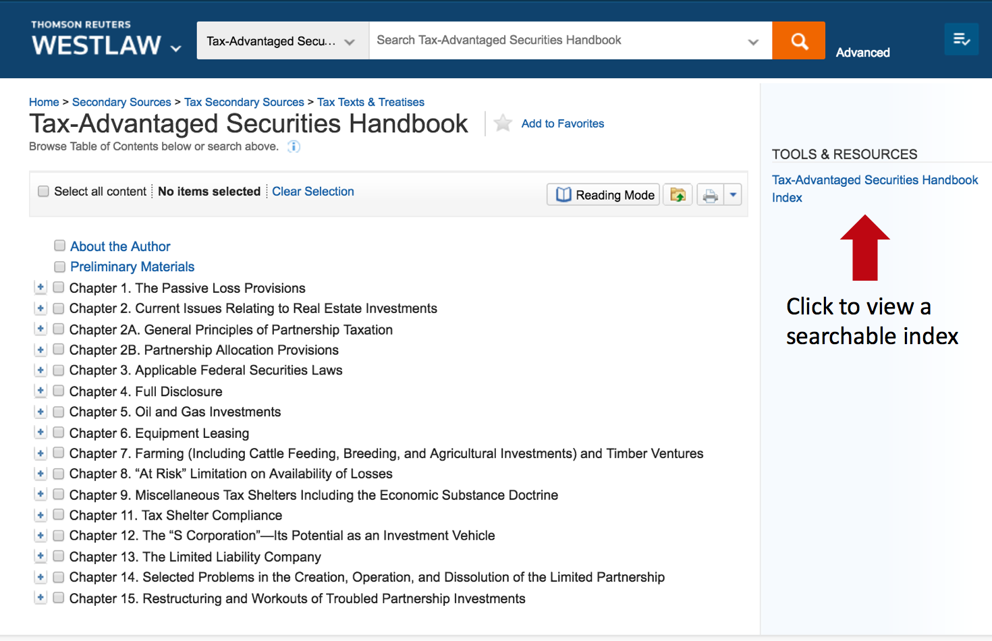Tick the About the Author checkbox
The height and width of the screenshot is (641, 992).
tap(60, 246)
